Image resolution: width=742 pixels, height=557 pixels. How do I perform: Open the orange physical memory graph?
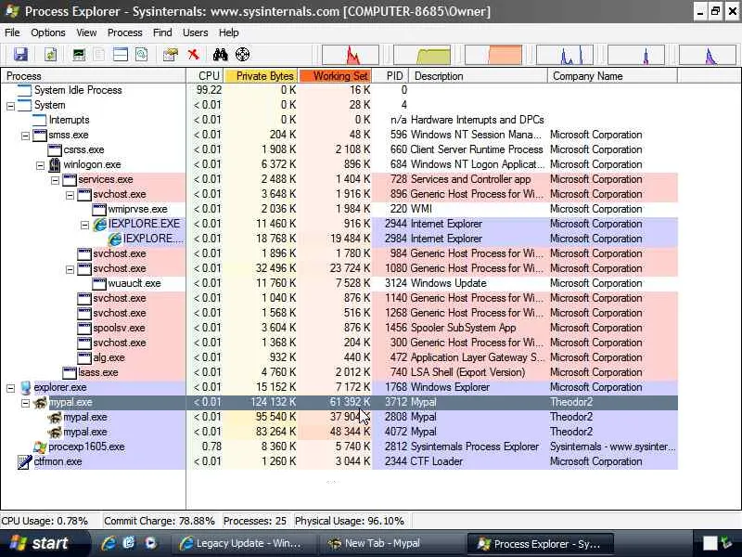tap(493, 55)
